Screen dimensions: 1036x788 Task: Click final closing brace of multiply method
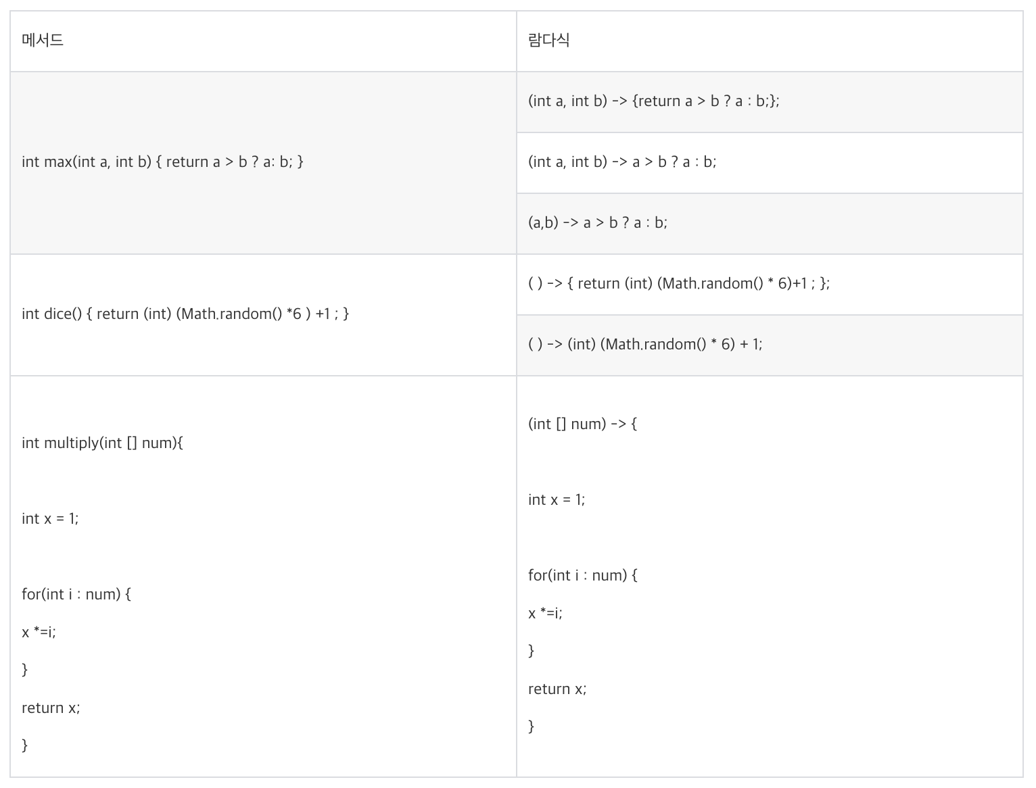tap(25, 745)
